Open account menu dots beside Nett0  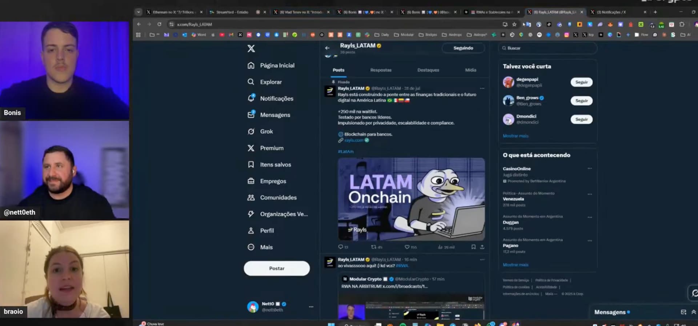[x=311, y=307]
